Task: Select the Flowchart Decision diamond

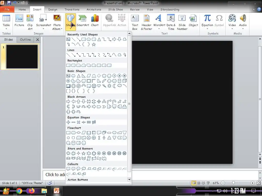Action: [78, 133]
